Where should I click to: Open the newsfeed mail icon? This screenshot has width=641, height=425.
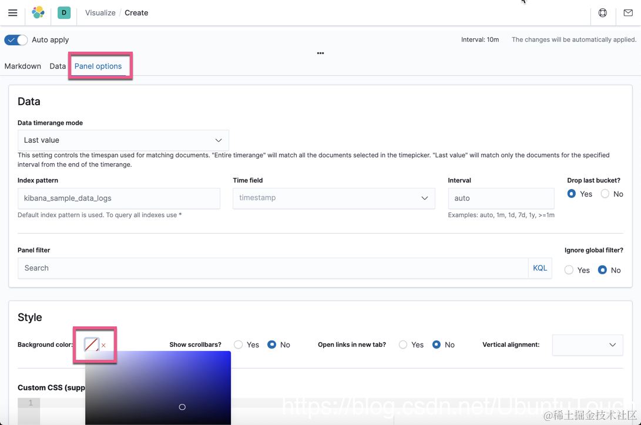(628, 13)
